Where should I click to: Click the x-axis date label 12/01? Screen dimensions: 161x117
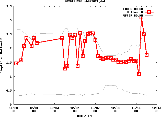pyautogui.click(x=34, y=108)
